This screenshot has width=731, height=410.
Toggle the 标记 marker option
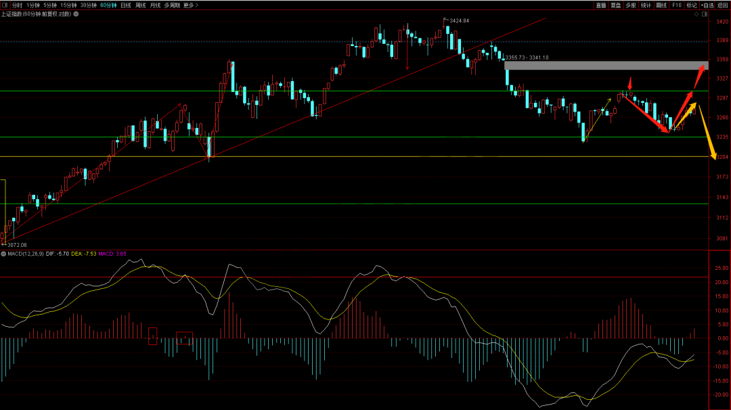pyautogui.click(x=692, y=5)
